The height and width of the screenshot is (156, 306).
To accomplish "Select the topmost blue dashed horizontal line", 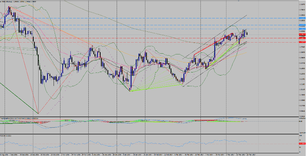I will [153, 18].
